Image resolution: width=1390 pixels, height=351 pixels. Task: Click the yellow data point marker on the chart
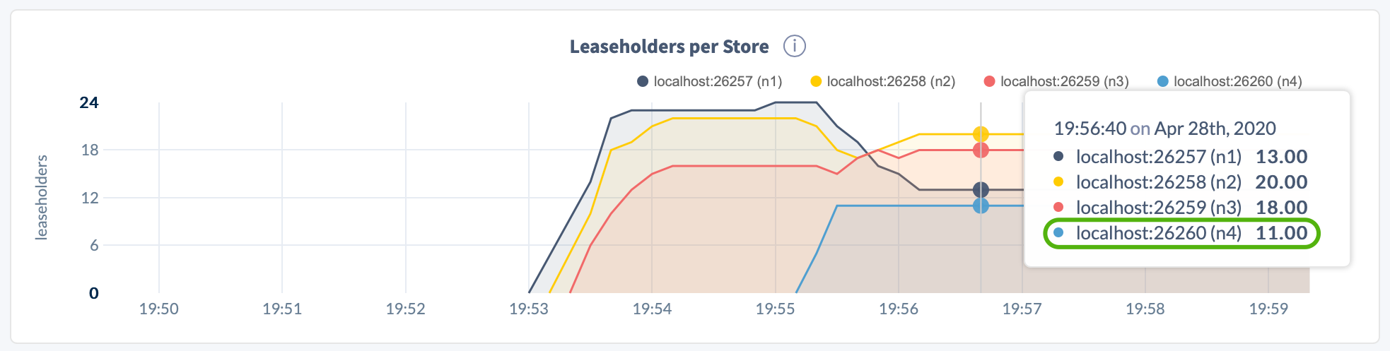[981, 134]
